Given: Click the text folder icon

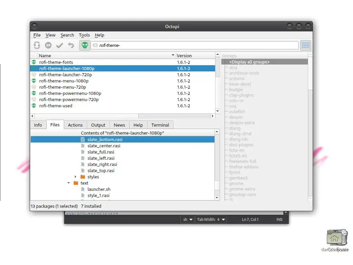Looking at the screenshot, I should click(x=76, y=183).
